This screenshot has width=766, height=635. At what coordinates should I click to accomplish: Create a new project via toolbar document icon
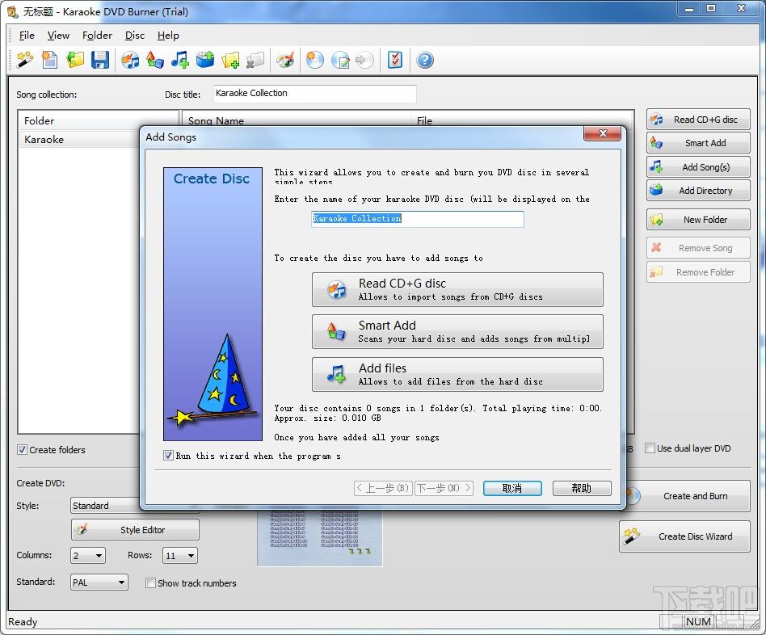pos(49,60)
